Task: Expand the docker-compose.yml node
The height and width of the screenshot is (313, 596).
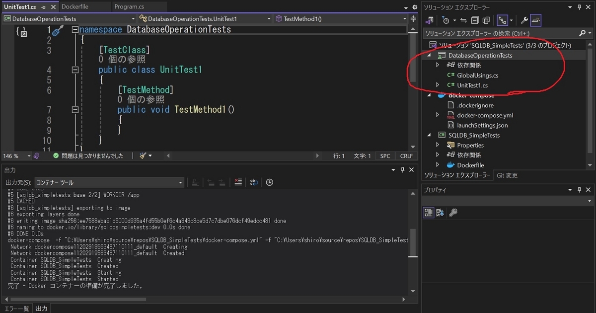Action: 438,115
